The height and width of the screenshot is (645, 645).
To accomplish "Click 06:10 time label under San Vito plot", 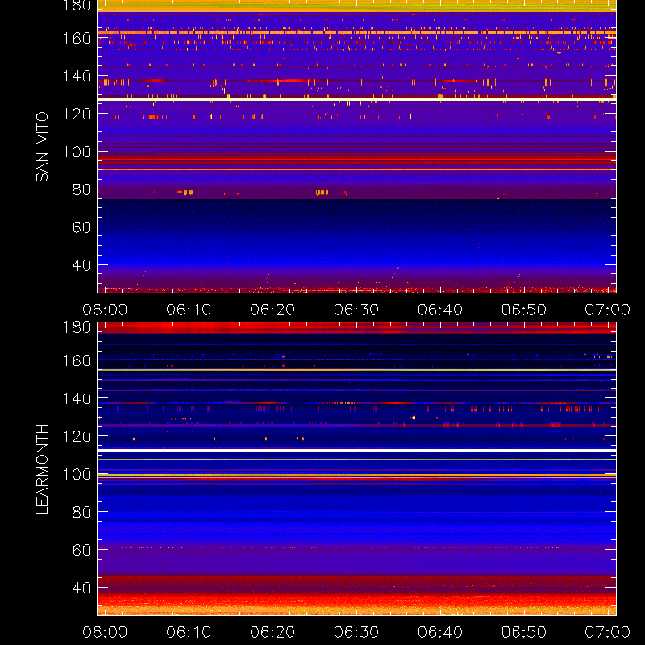I will (x=189, y=310).
